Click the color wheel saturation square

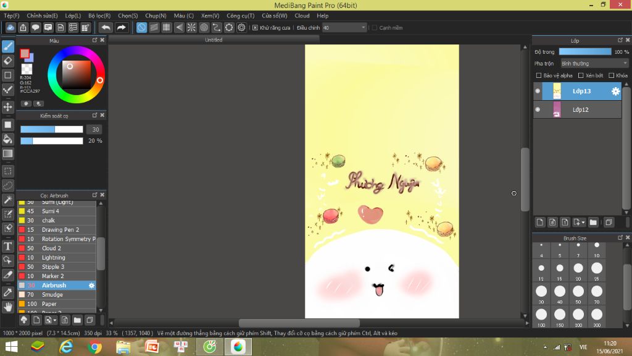tap(76, 74)
